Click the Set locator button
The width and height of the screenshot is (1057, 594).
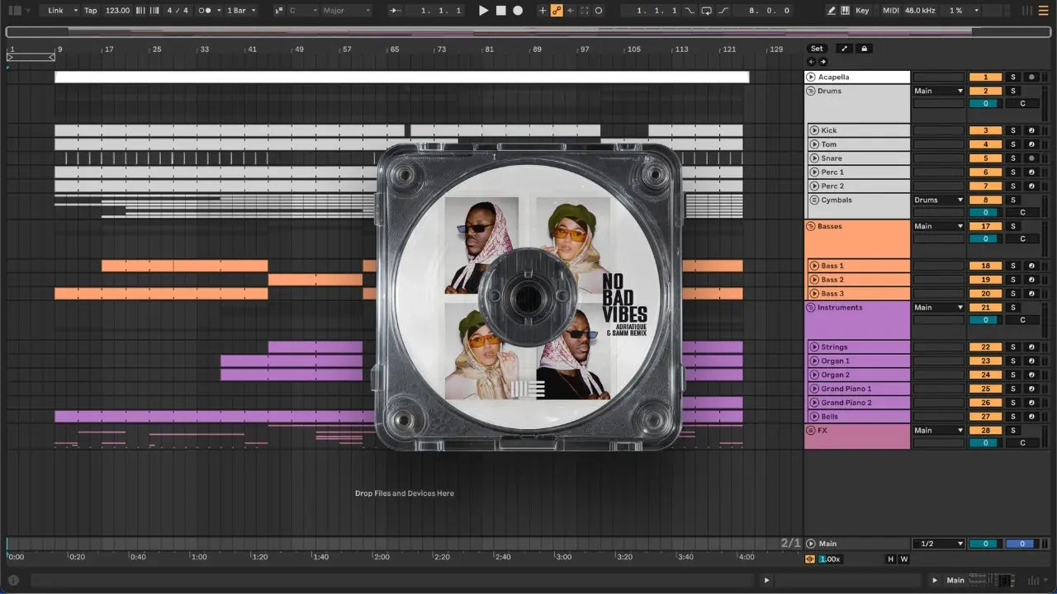817,49
